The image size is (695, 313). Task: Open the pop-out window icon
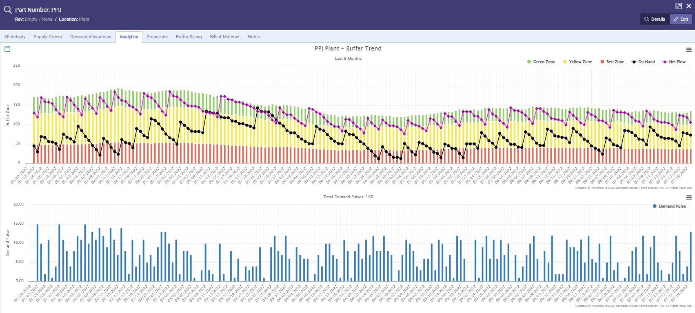coord(678,6)
